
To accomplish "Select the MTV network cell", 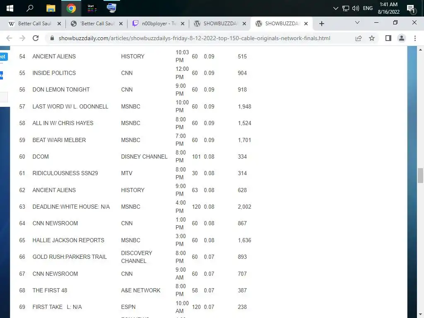I will point(127,173).
